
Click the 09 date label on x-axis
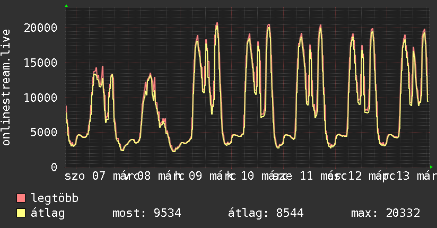click(x=195, y=176)
